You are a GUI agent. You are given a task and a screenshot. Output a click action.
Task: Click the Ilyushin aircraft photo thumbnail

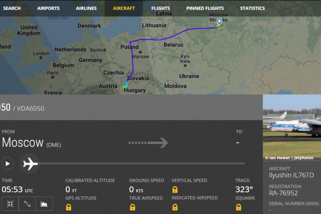coord(292,126)
